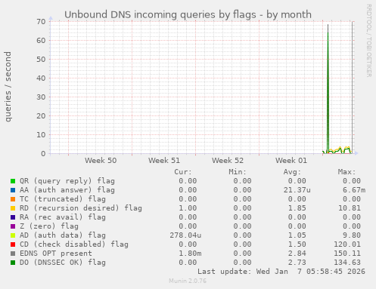
Task: Click the 'CD (check disabled) flag' label
Action: (x=74, y=244)
